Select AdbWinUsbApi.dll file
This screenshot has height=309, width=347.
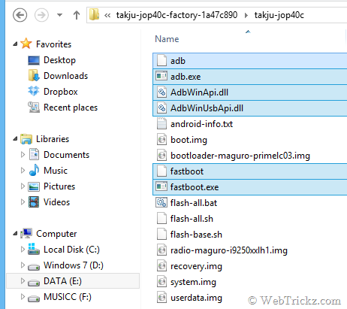tap(250, 108)
